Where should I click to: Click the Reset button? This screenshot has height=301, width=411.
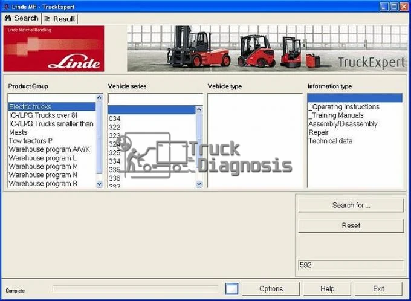tap(351, 225)
